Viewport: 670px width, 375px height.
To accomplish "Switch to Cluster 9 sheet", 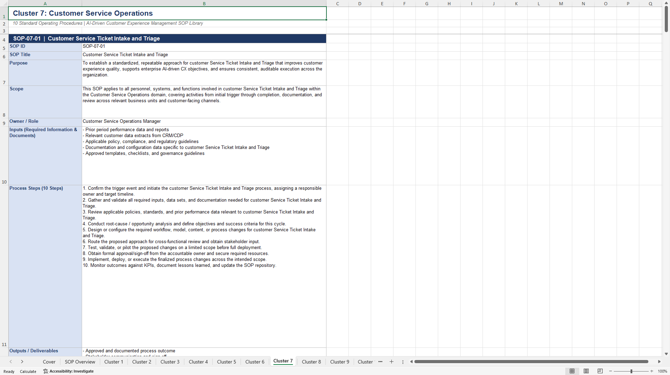I will 340,362.
